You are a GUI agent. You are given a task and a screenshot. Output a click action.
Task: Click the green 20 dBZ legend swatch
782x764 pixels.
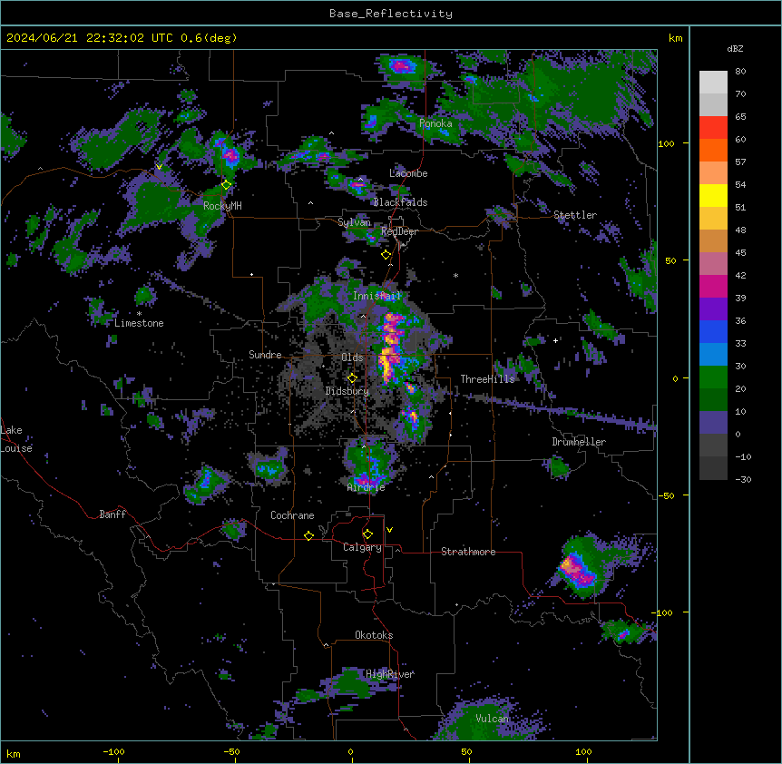tap(713, 377)
